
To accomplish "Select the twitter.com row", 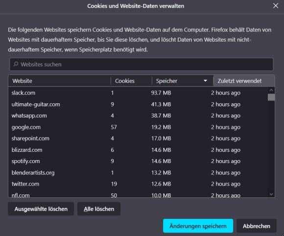I will (x=138, y=184).
